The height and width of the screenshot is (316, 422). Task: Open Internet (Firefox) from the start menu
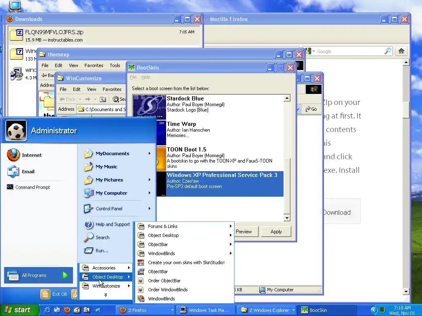pyautogui.click(x=25, y=155)
